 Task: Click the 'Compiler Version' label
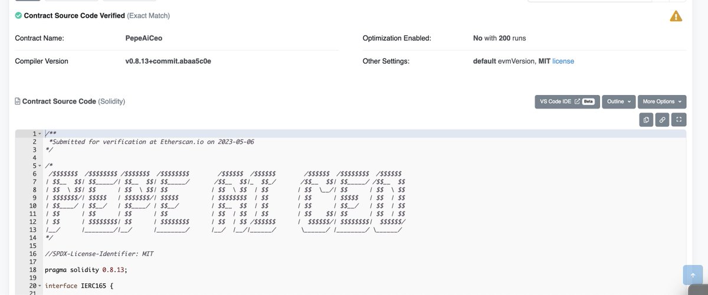pyautogui.click(x=41, y=61)
